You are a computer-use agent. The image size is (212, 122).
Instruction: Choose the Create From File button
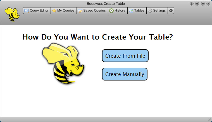(125, 56)
